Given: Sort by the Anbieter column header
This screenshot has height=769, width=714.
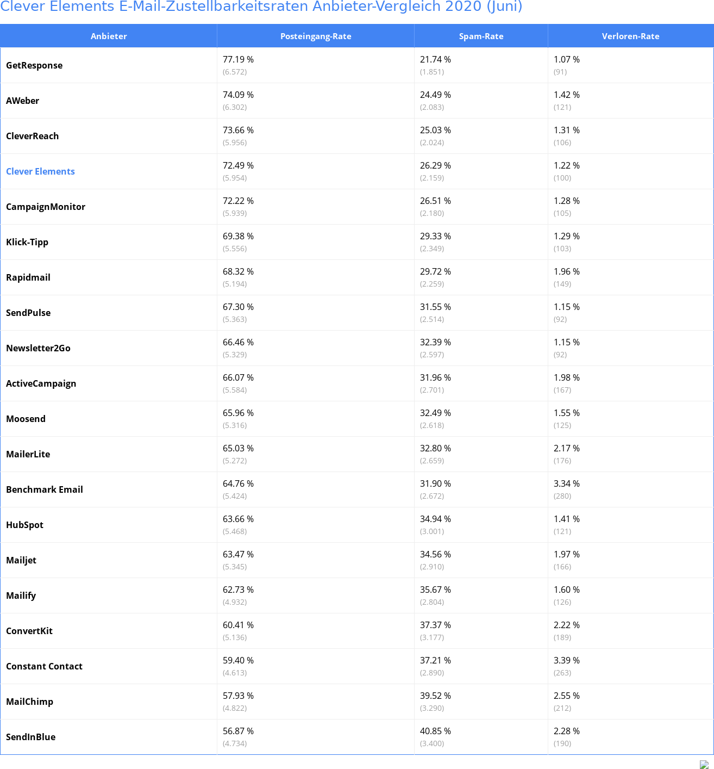Looking at the screenshot, I should [109, 36].
